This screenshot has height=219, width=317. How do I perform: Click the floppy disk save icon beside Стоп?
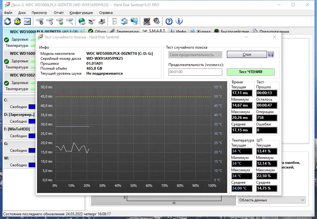tap(271, 55)
